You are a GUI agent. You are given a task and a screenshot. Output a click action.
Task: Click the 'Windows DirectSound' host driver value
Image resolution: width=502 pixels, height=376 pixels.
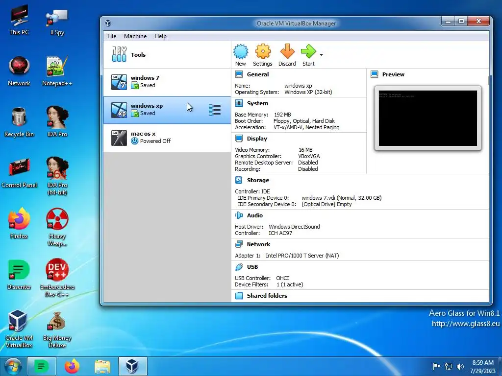tap(294, 227)
